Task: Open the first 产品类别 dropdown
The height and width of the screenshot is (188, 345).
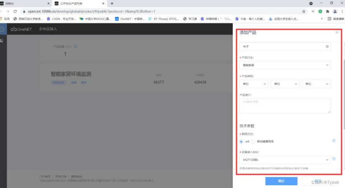Action: (x=254, y=84)
